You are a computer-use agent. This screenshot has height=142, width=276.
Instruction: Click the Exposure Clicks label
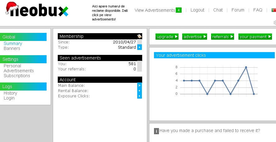(74, 96)
